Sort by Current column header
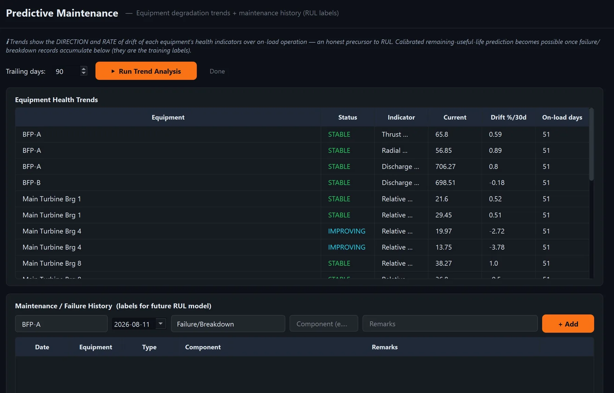 [x=455, y=117]
